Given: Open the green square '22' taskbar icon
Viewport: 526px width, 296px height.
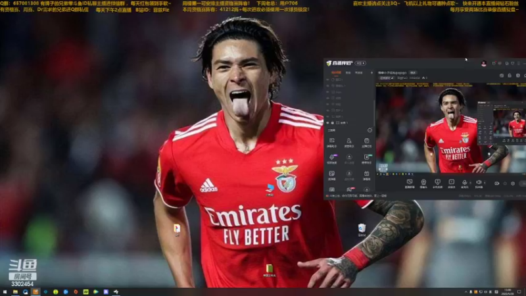Looking at the screenshot, I should [86, 292].
